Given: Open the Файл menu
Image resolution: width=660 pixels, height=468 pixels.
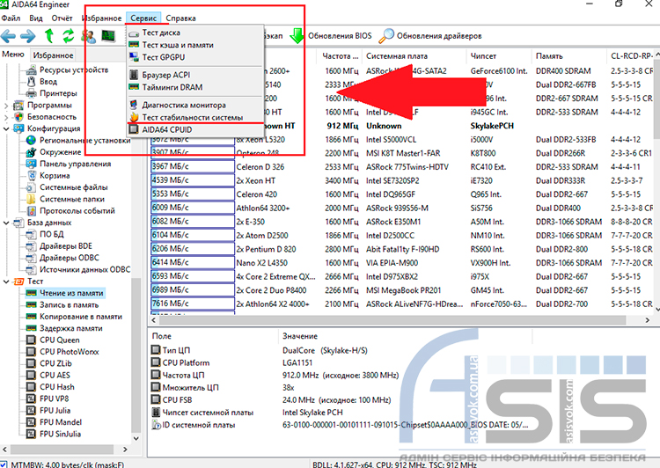Looking at the screenshot, I should (x=11, y=18).
